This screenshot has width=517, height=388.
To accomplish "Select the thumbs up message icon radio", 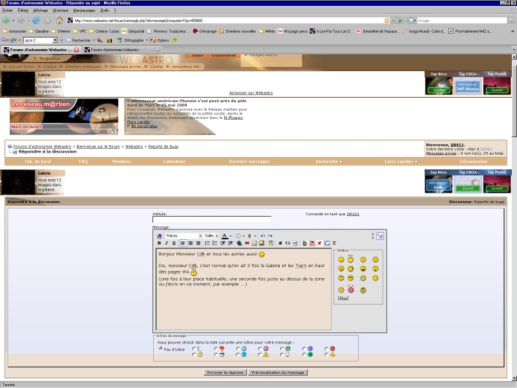I will 326,354.
